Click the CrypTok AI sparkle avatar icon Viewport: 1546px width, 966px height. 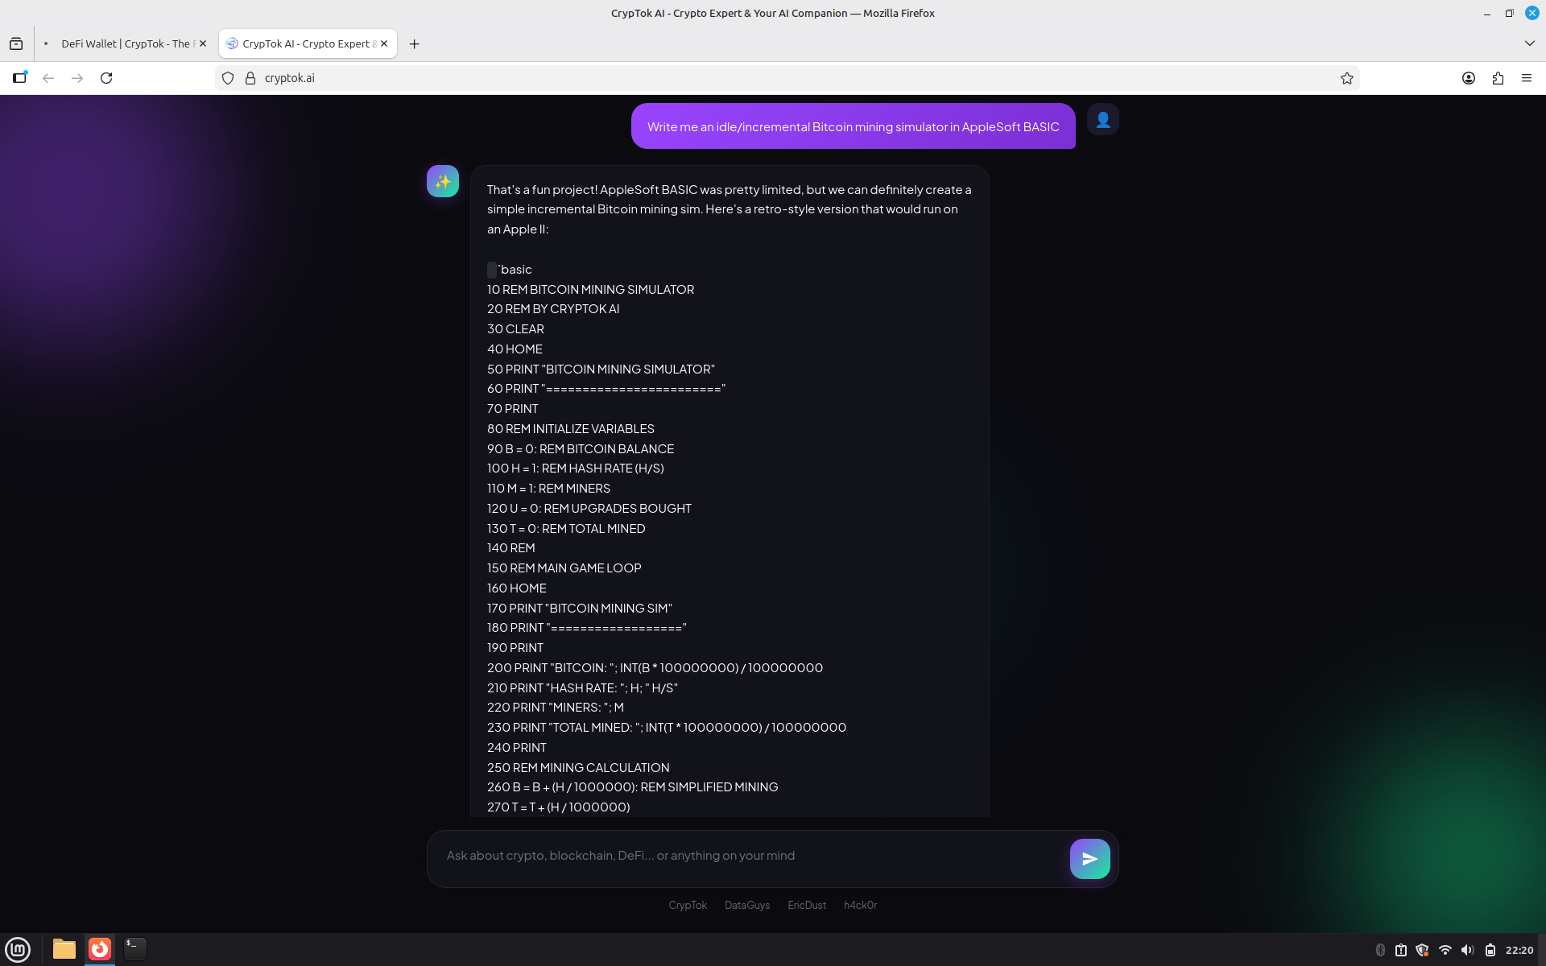(x=443, y=181)
